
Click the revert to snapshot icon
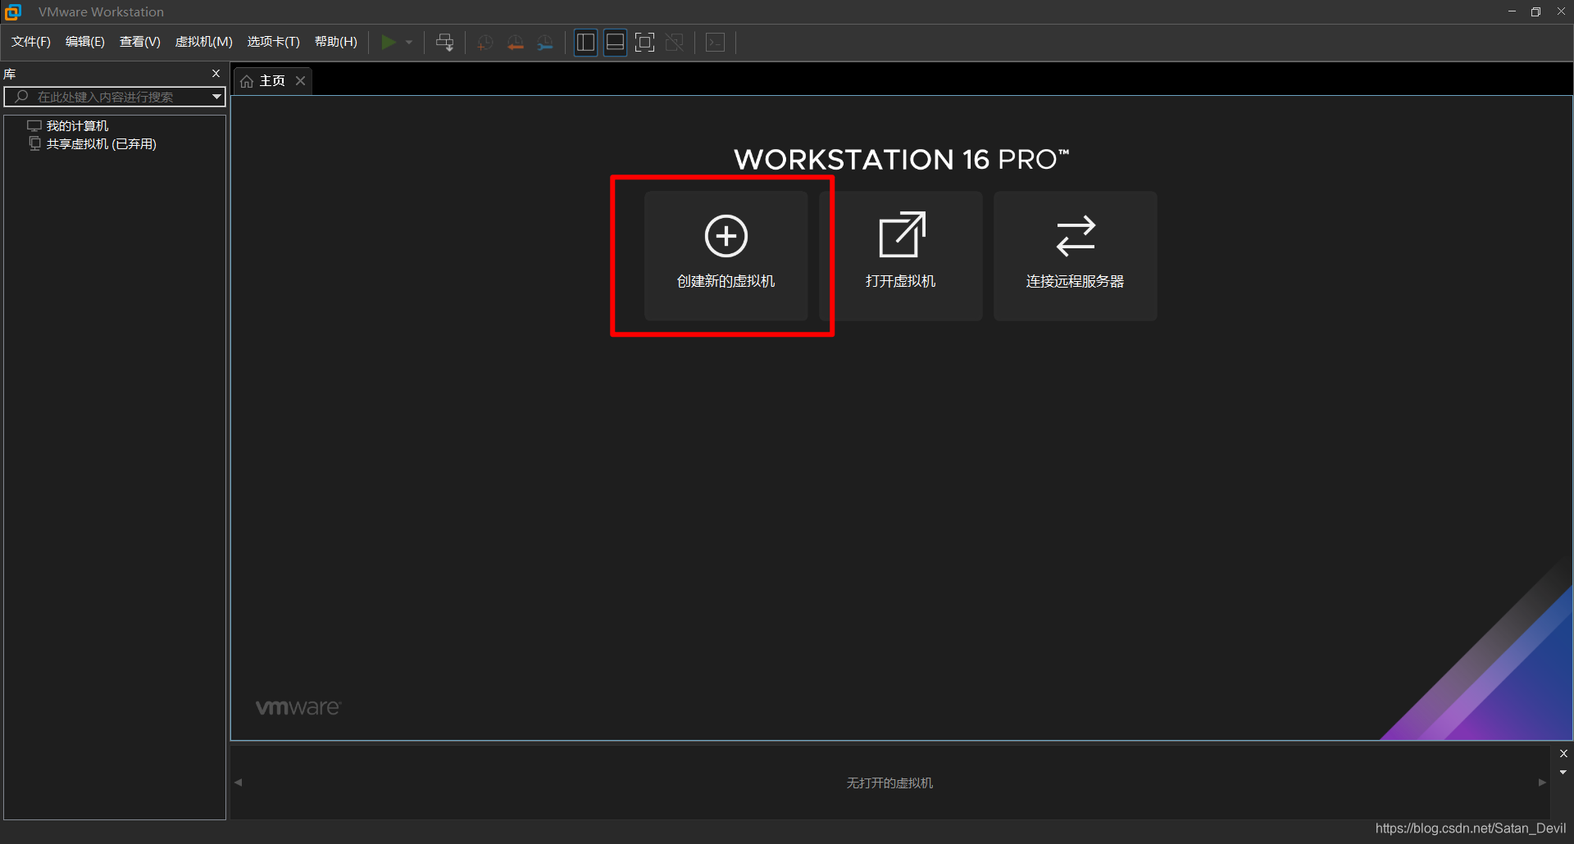click(x=516, y=43)
